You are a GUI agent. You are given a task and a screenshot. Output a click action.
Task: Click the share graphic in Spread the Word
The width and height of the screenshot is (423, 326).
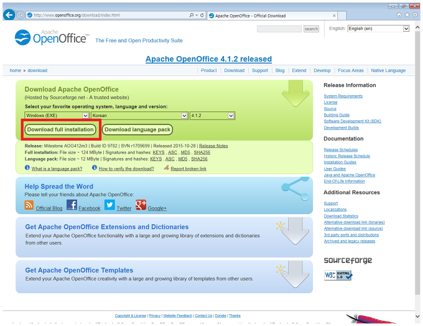(x=295, y=189)
